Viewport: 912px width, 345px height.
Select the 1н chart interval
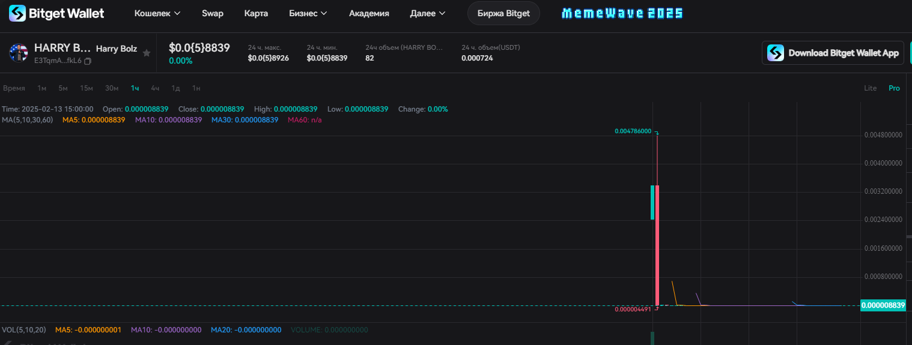pyautogui.click(x=196, y=88)
